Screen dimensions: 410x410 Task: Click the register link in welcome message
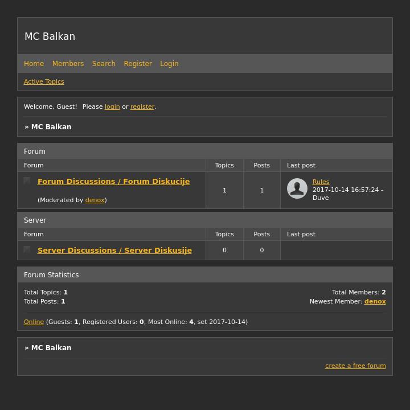pos(142,107)
